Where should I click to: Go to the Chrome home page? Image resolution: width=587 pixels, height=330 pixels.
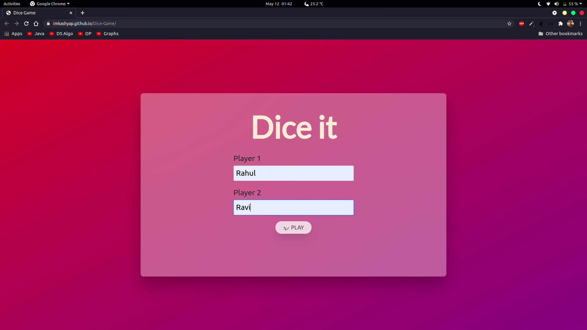click(x=36, y=24)
